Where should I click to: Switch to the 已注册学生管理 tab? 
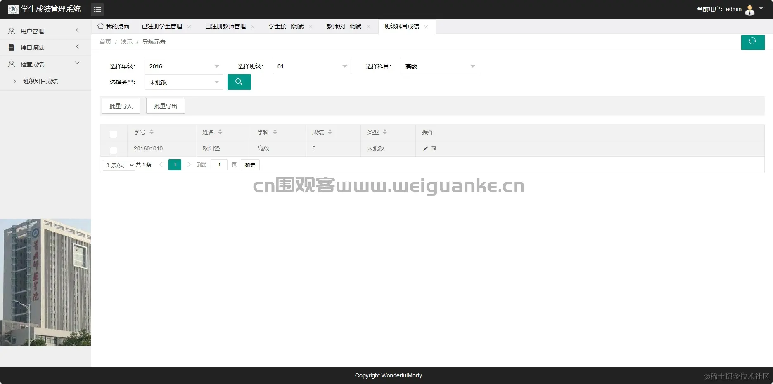click(x=162, y=26)
